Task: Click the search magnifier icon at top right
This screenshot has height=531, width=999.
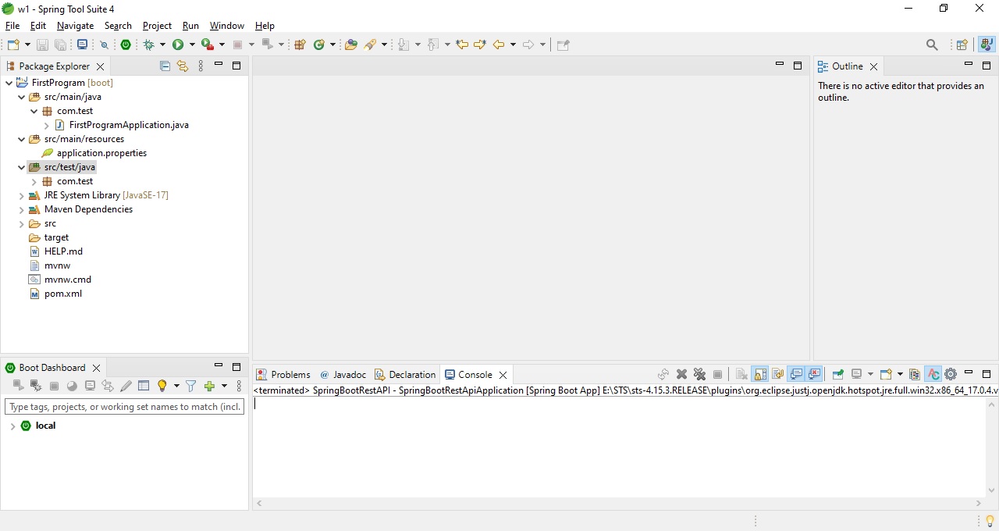Action: point(932,45)
